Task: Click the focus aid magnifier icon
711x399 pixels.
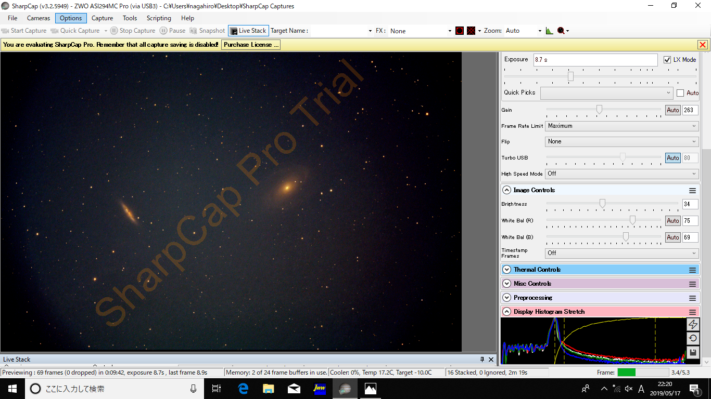Action: pyautogui.click(x=561, y=31)
